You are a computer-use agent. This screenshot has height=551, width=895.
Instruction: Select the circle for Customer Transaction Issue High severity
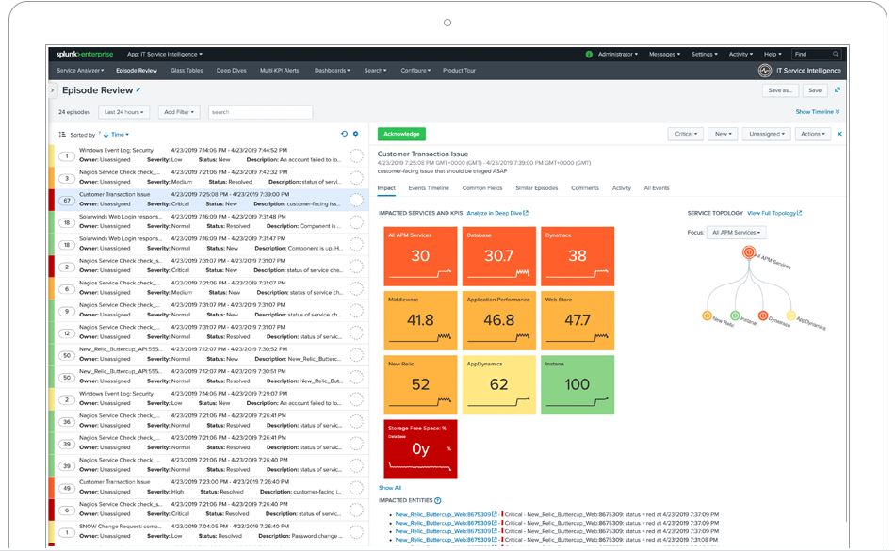click(x=356, y=487)
